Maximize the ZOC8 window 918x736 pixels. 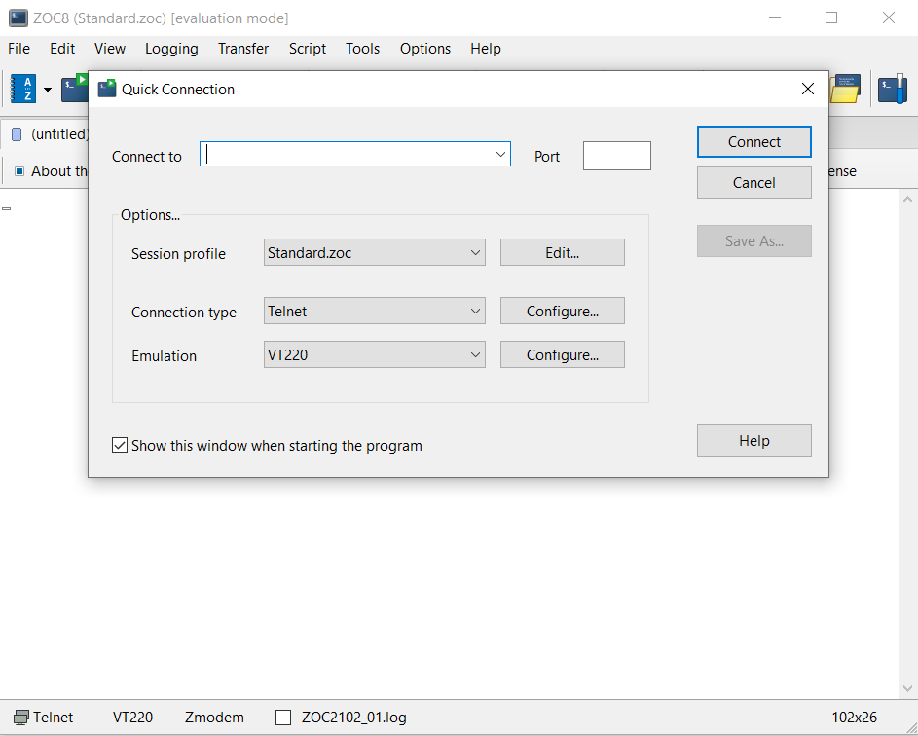tap(830, 18)
